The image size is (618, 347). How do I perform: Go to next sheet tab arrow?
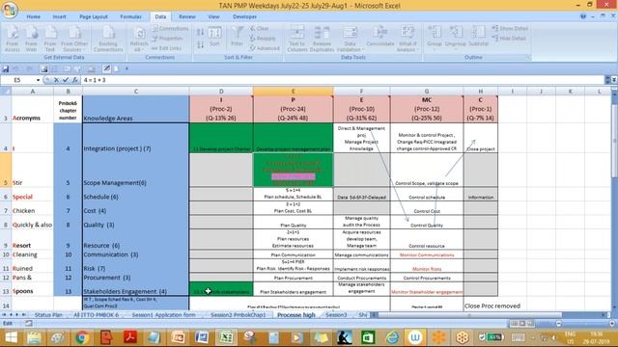(x=17, y=315)
